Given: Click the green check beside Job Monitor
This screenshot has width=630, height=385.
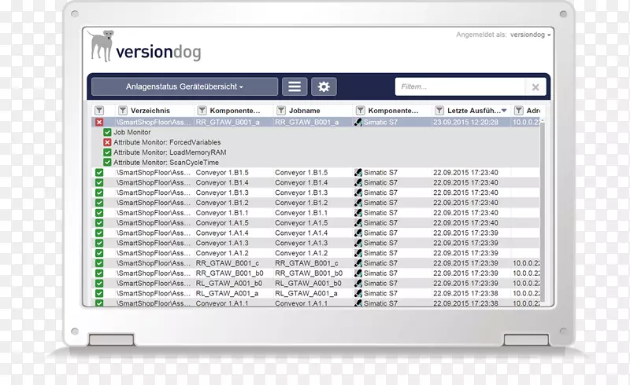Looking at the screenshot, I should click(x=108, y=132).
